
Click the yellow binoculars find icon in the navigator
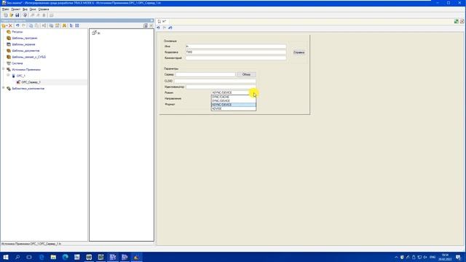click(64, 26)
